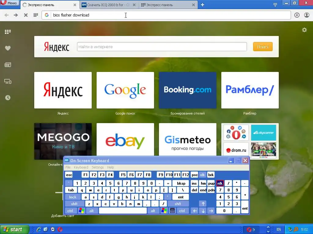Screen dimensions: 313x234
Task: Click the up arrow key on On-Screen Keyboard
Action: click(x=203, y=204)
